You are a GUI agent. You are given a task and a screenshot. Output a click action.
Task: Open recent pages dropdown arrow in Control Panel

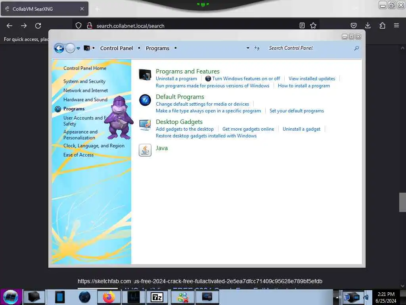pos(78,48)
